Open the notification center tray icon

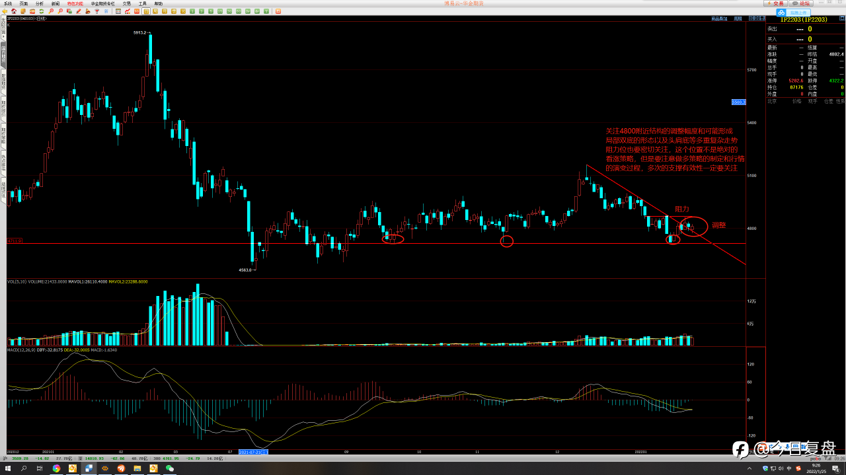[x=835, y=468]
